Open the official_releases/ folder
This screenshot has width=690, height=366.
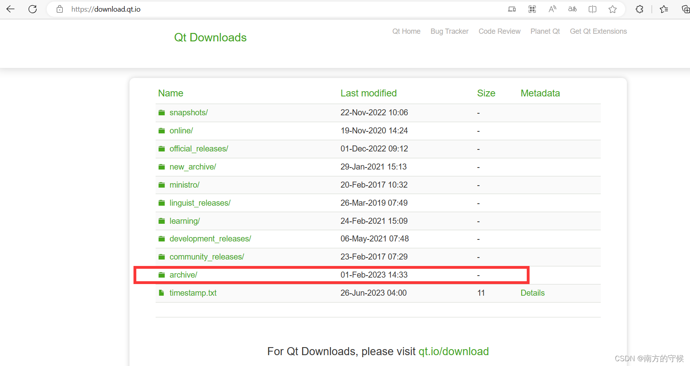[199, 149]
